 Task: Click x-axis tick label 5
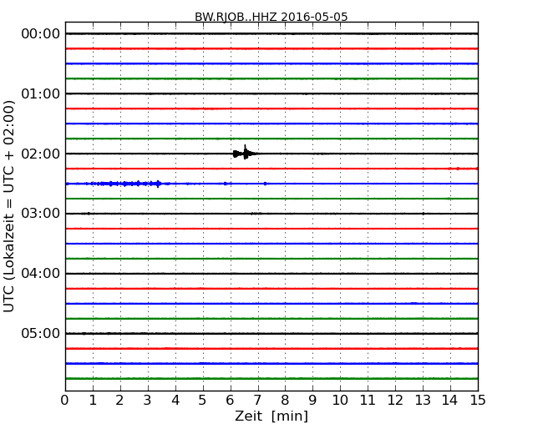tap(203, 401)
